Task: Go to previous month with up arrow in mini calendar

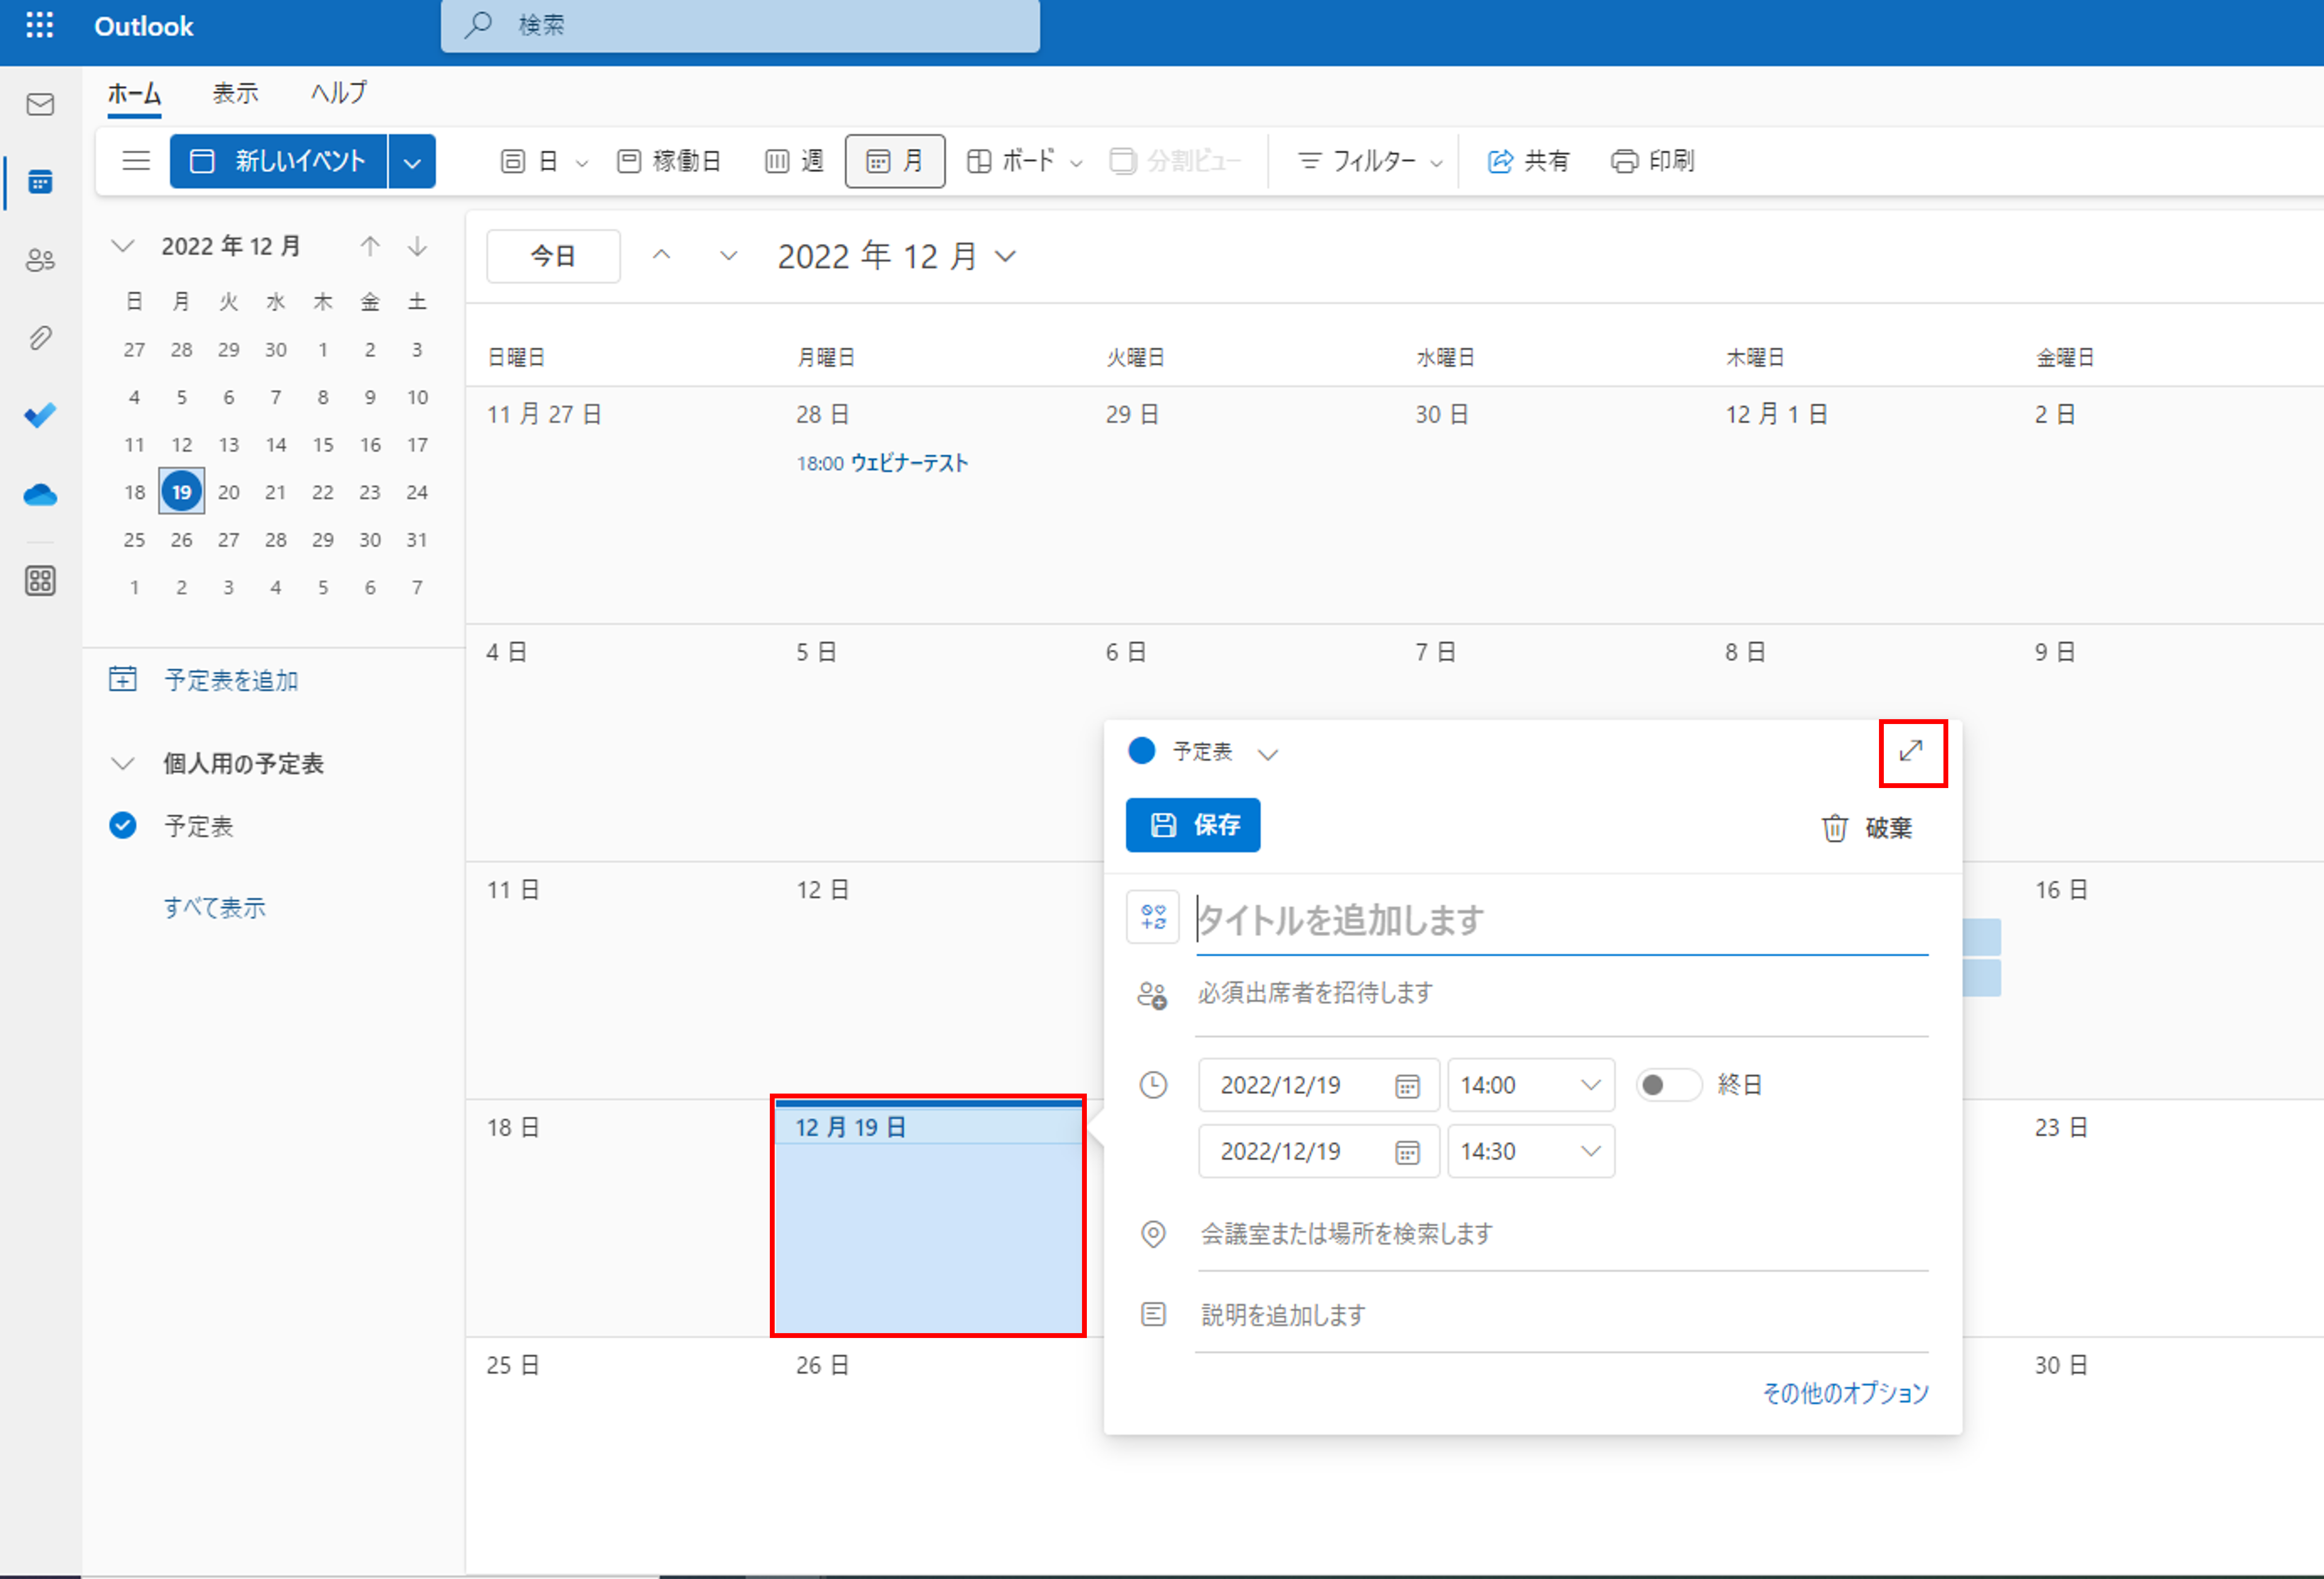Action: (x=370, y=246)
